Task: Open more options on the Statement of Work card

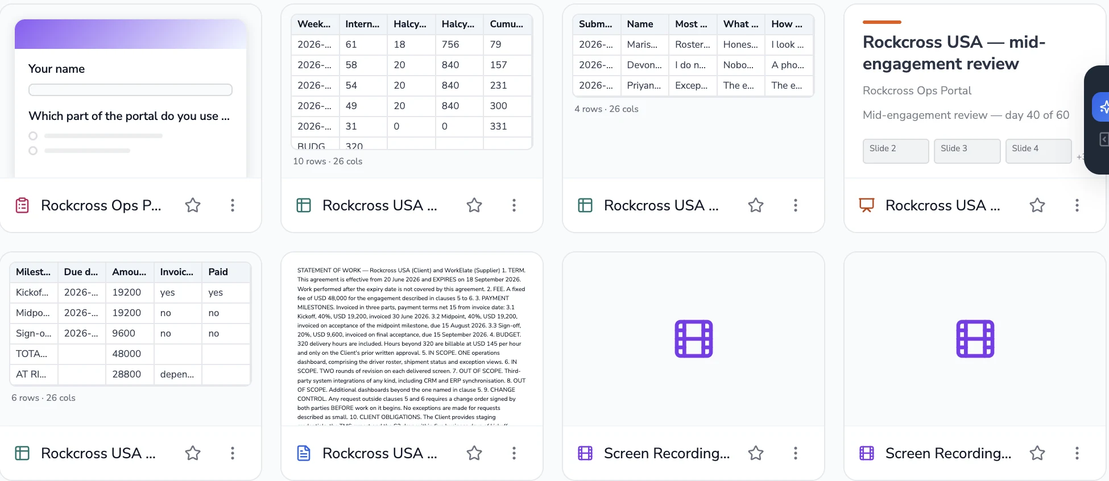Action: (514, 453)
